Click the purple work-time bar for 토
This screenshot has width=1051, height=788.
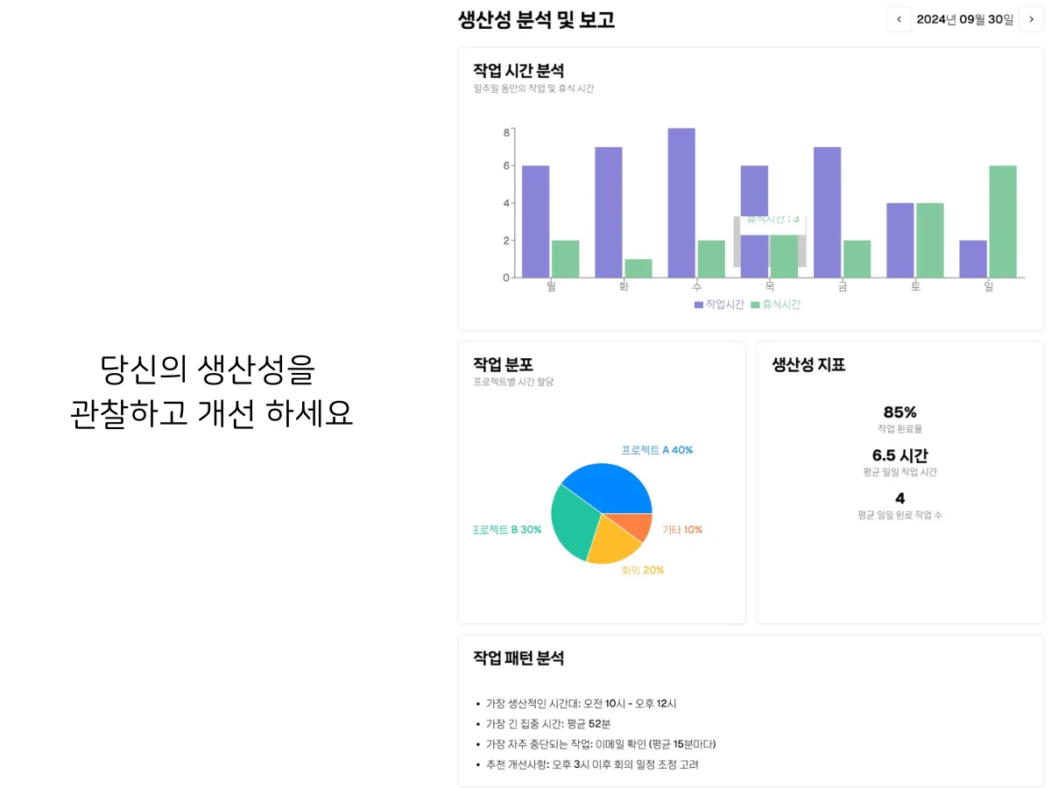coord(900,240)
